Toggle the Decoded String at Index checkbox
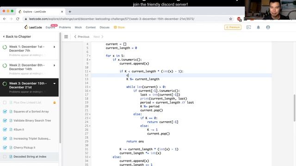Screen dimensions: 296x166 [5, 157]
